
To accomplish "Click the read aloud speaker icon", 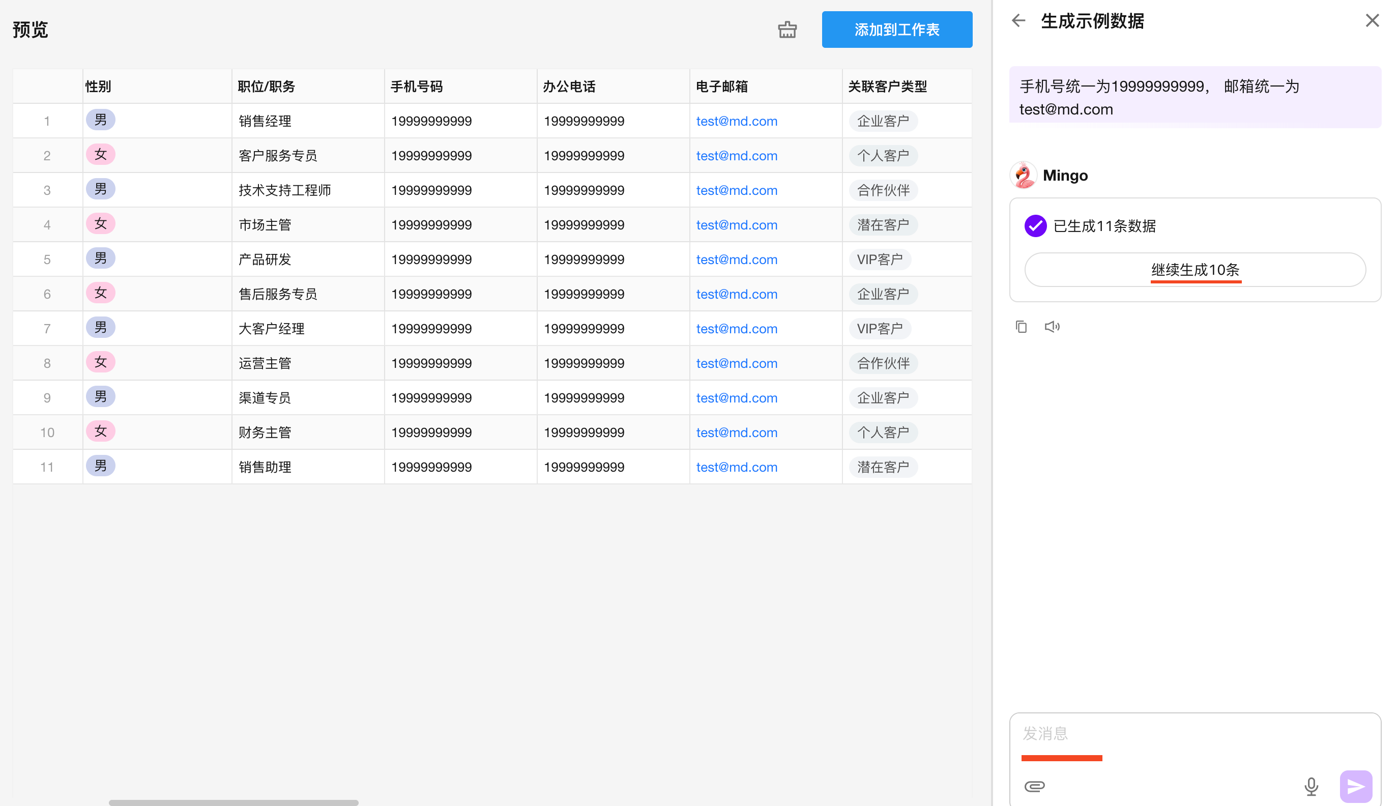I will (x=1052, y=327).
